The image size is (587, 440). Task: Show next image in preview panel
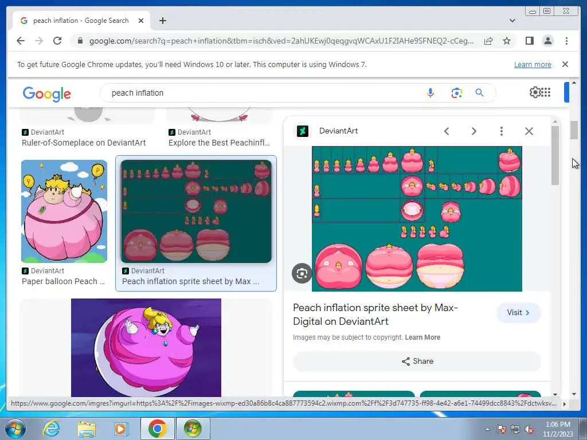[474, 131]
